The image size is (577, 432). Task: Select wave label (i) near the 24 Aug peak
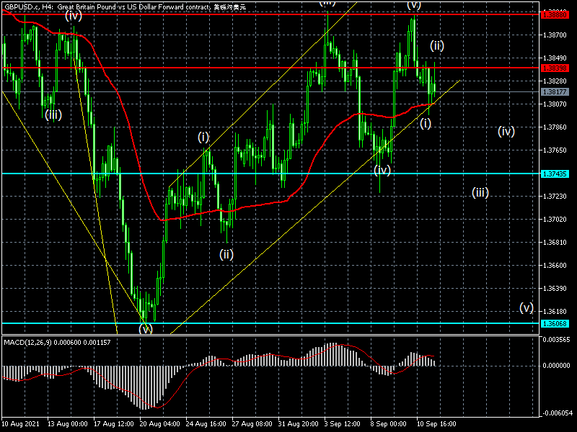coord(204,136)
